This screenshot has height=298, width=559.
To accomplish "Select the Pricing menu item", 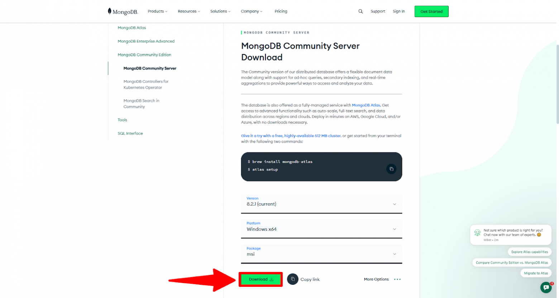I will [281, 11].
